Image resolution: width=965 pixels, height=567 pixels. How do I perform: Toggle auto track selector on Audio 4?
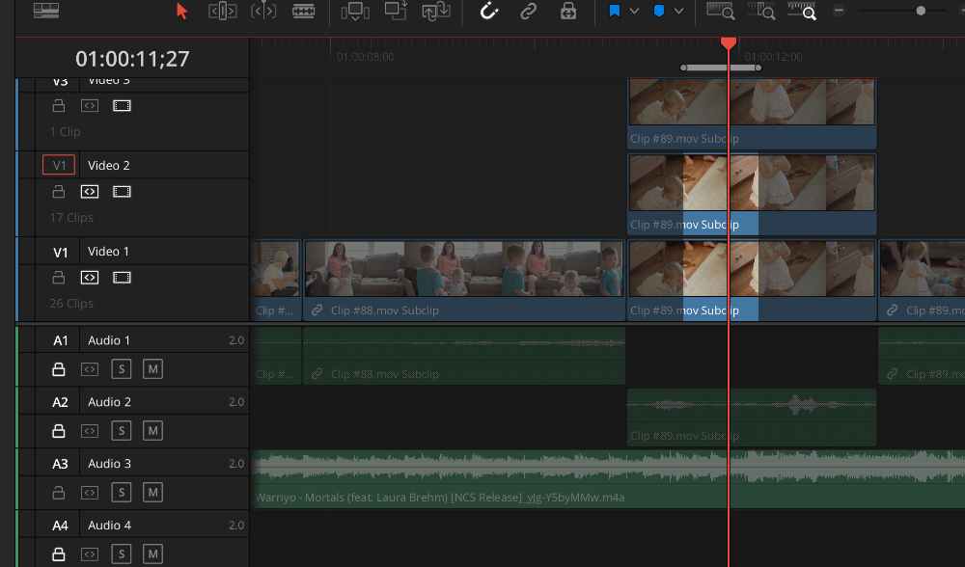90,554
